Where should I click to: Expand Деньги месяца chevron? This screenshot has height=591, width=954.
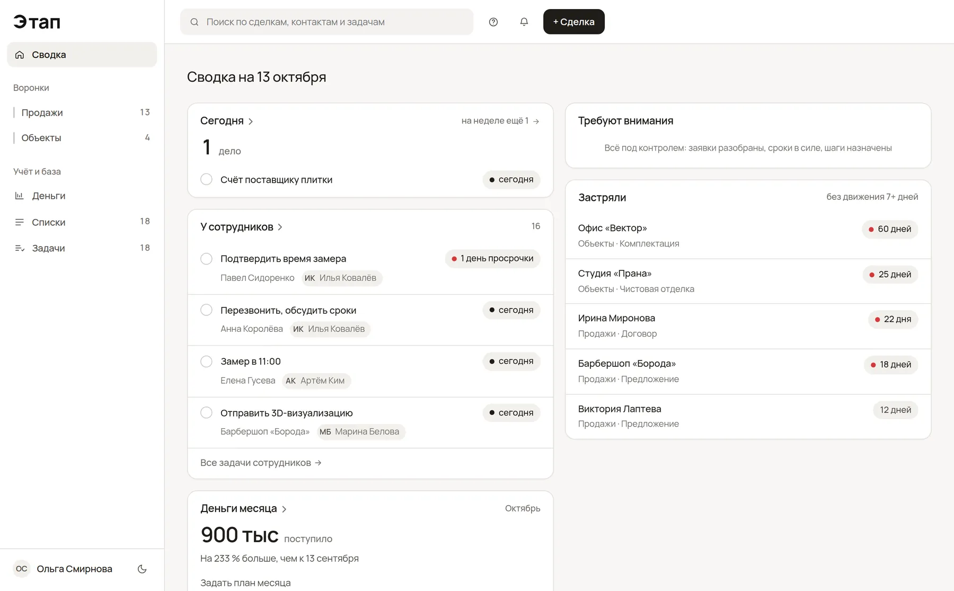click(x=284, y=509)
